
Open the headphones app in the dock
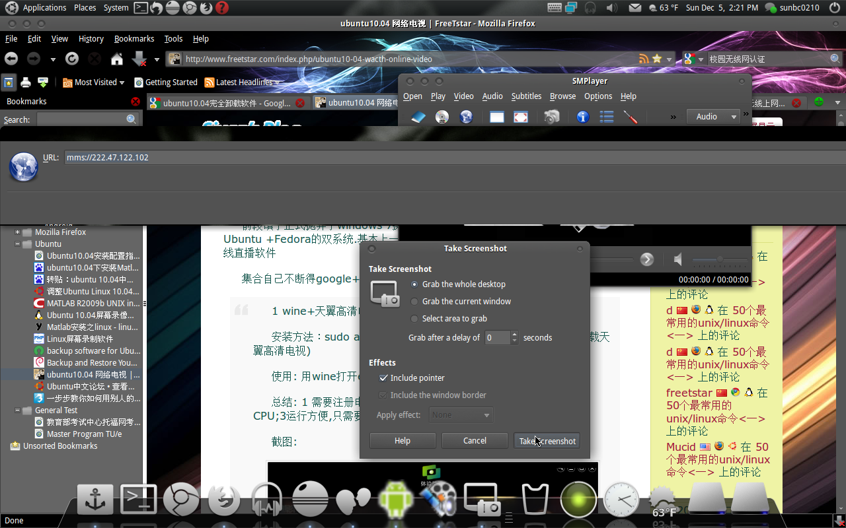coord(267,499)
